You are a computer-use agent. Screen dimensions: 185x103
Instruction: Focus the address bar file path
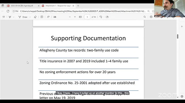83,11
